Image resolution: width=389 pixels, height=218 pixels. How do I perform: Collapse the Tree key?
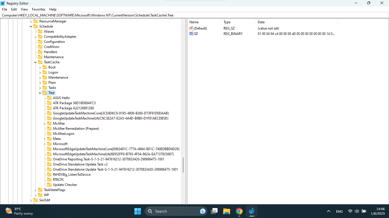coord(40,93)
